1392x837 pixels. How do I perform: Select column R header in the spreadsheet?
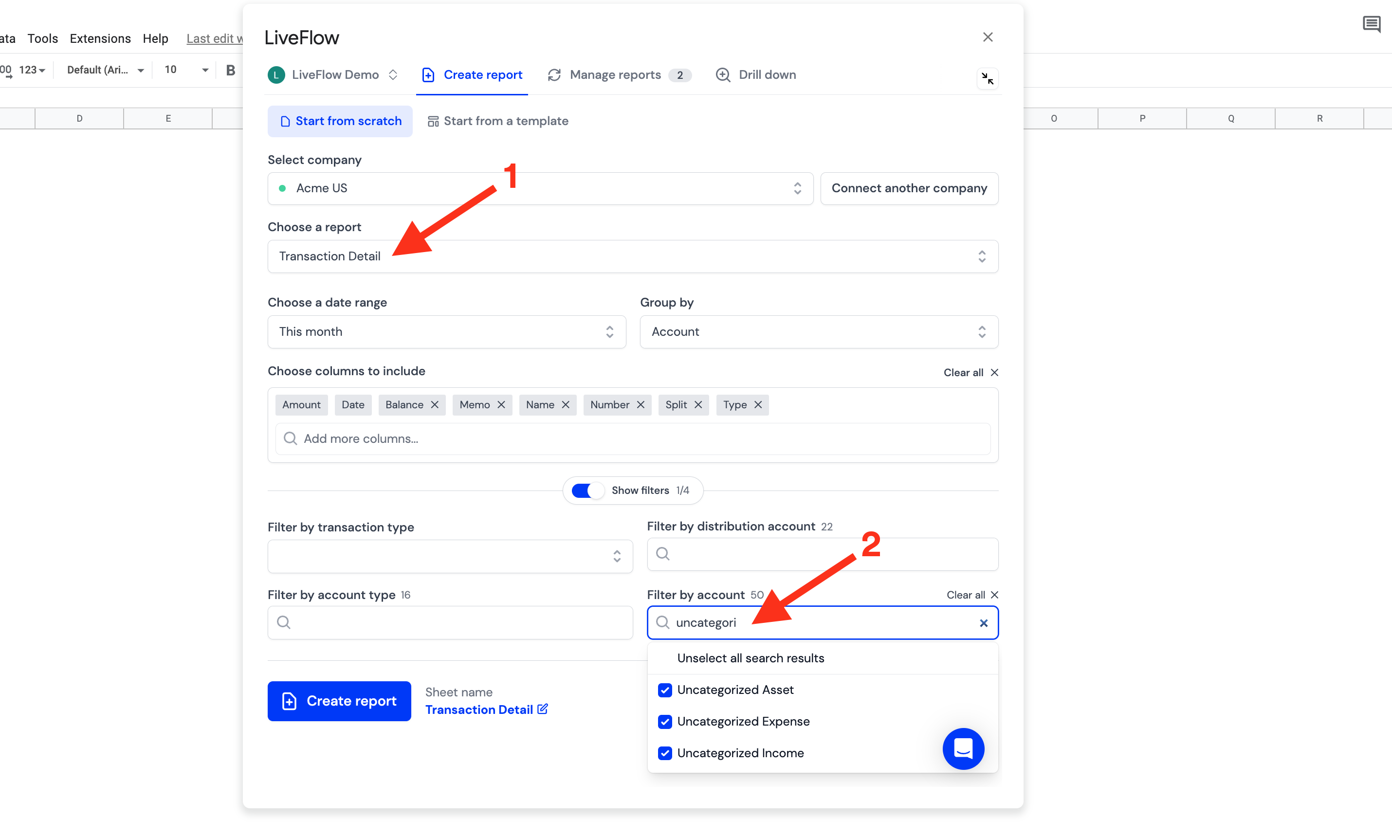point(1319,118)
